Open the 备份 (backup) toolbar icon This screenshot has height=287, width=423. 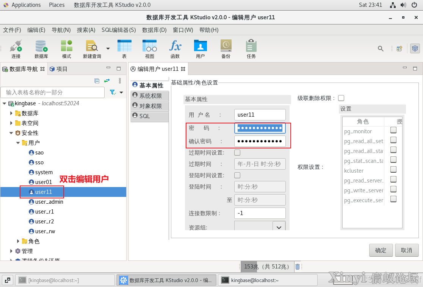point(226,49)
